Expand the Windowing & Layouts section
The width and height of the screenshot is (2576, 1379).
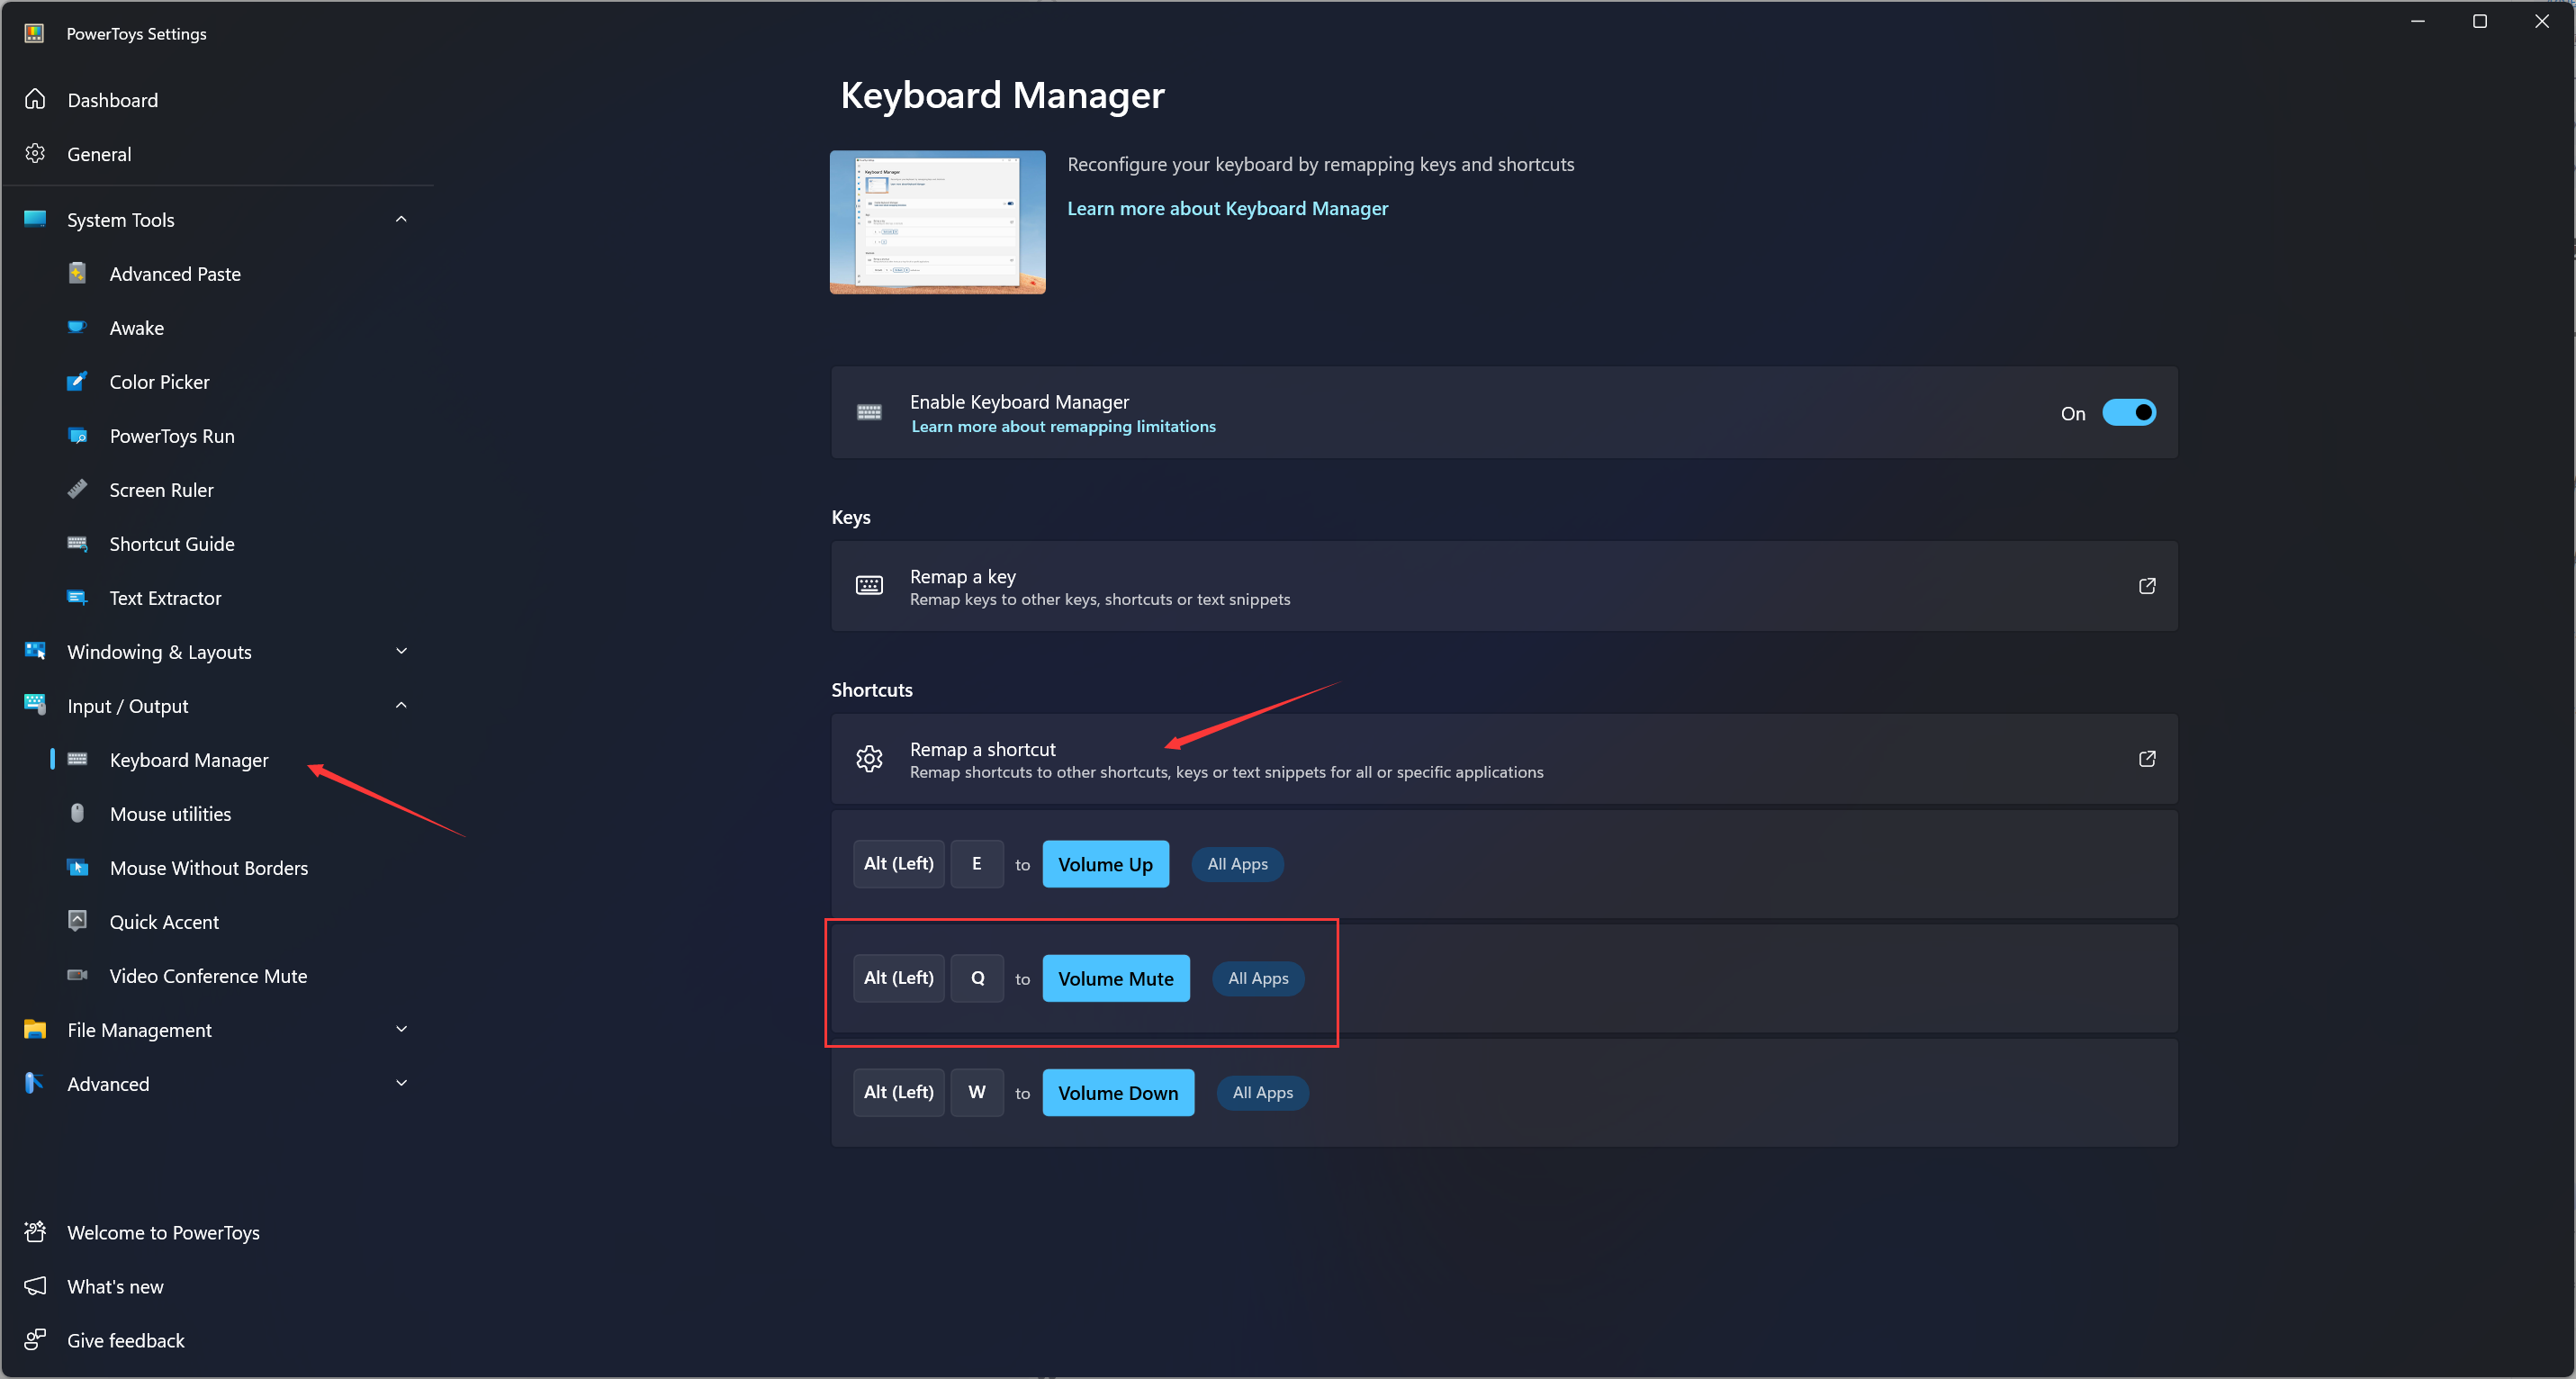(401, 652)
